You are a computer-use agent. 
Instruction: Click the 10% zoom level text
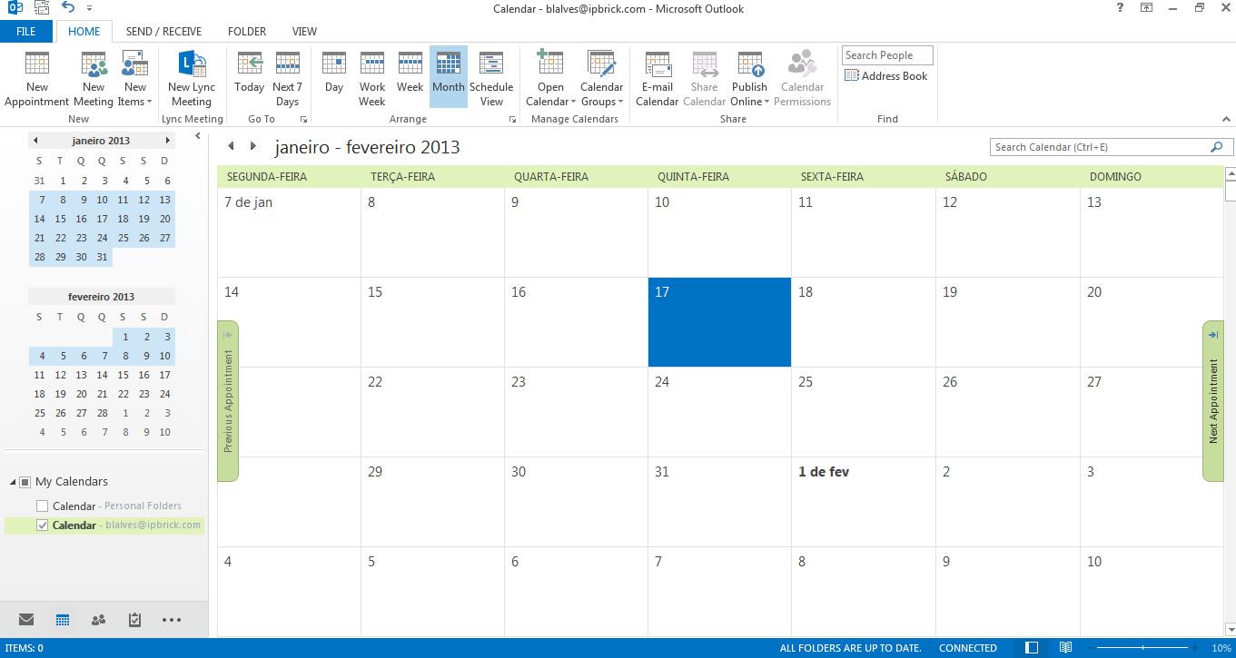pyautogui.click(x=1221, y=648)
